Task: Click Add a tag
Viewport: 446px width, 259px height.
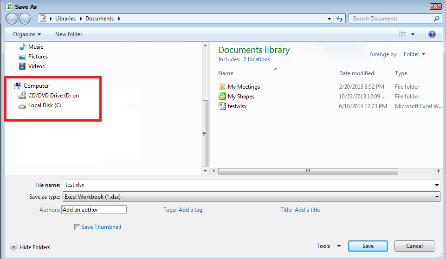Action: [x=190, y=210]
